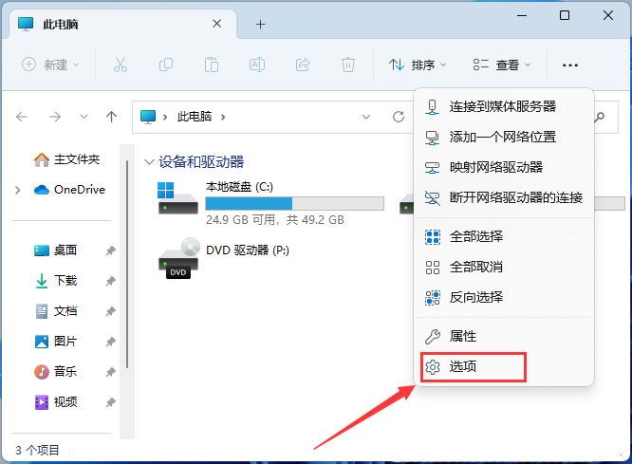Open the 新建 dropdown button

click(x=51, y=65)
